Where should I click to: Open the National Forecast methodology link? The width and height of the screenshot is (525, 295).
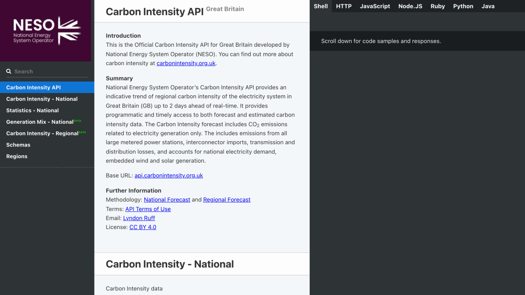click(x=167, y=199)
